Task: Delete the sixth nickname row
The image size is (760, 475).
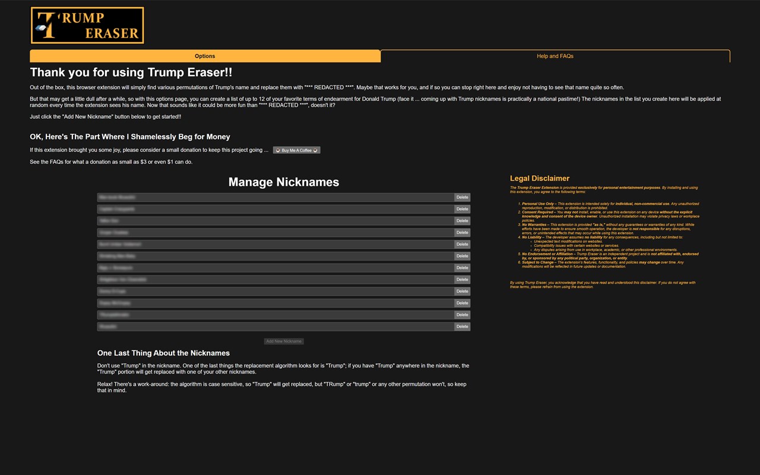Action: coord(462,256)
